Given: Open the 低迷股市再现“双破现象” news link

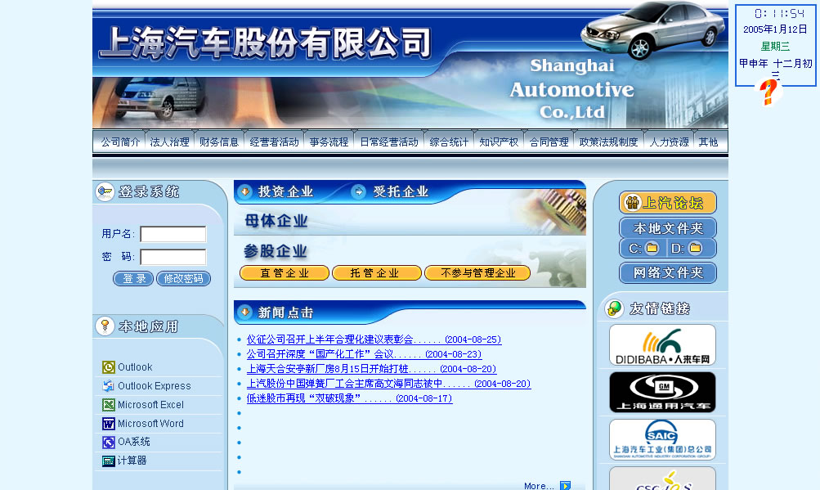Looking at the screenshot, I should click(349, 398).
